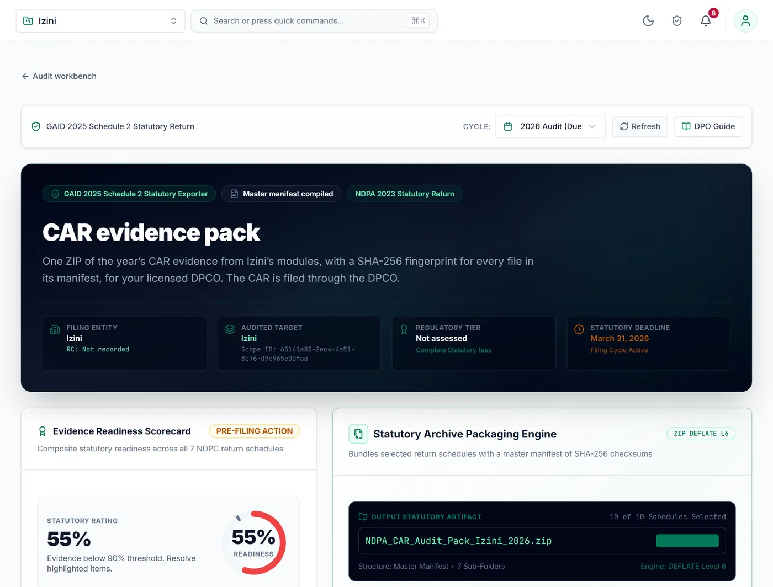Screen dimensions: 773x587
Task: Click the calendar icon in cycle selector
Action: point(508,126)
